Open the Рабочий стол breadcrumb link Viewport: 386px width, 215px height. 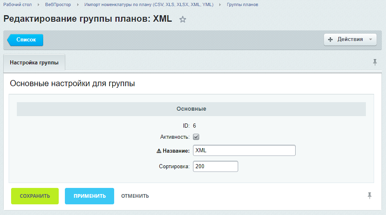pyautogui.click(x=18, y=5)
